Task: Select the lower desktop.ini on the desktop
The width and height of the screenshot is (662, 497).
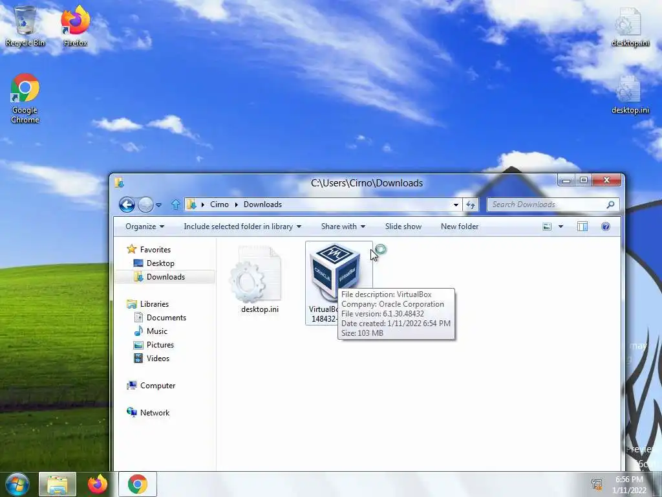Action: pos(630,94)
